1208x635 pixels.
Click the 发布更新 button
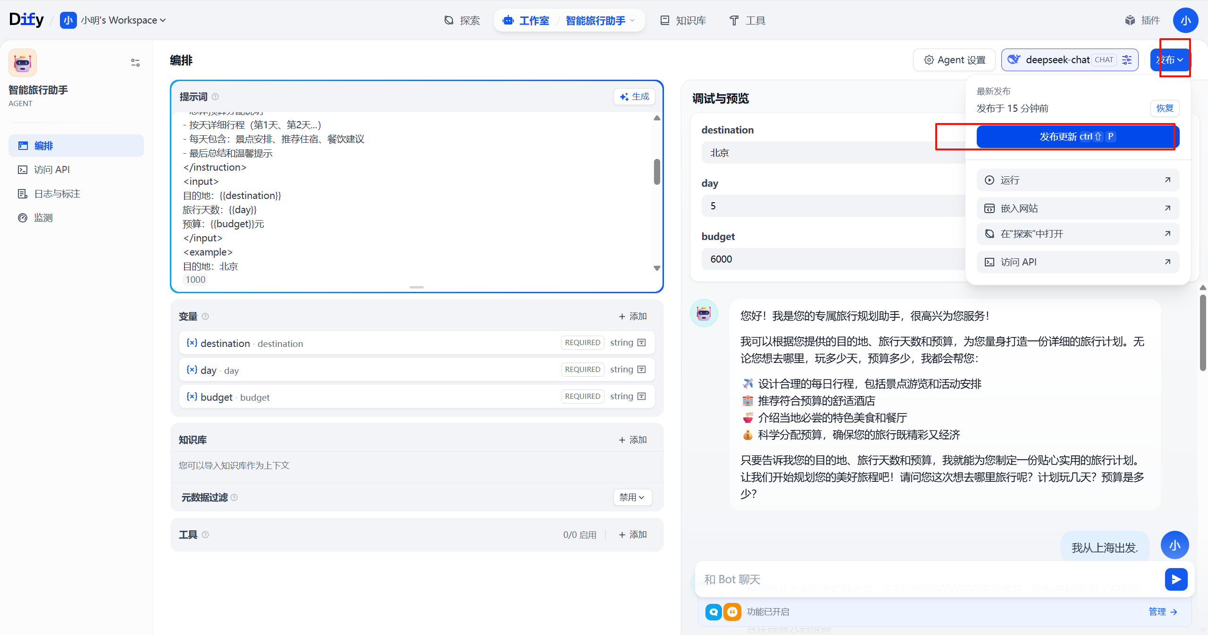pos(1077,137)
